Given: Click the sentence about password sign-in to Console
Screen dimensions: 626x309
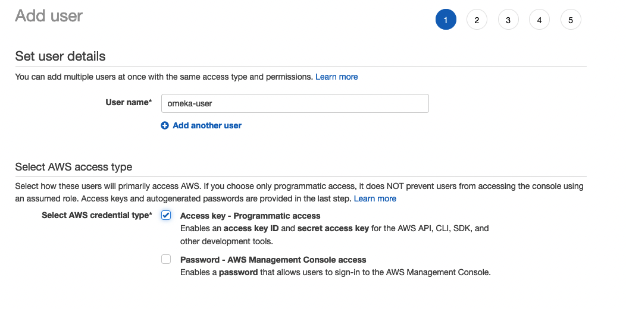Looking at the screenshot, I should 336,273.
